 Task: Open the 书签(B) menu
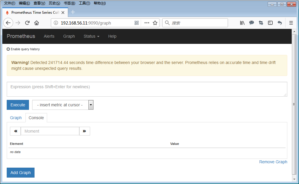tap(69, 3)
